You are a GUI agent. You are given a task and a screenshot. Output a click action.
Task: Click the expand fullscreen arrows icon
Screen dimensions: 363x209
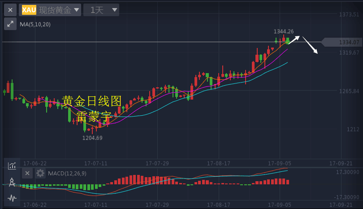coord(10,24)
